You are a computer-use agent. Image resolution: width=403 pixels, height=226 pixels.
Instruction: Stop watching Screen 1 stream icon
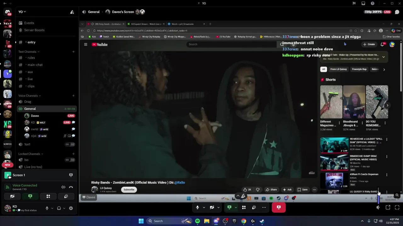[71, 175]
